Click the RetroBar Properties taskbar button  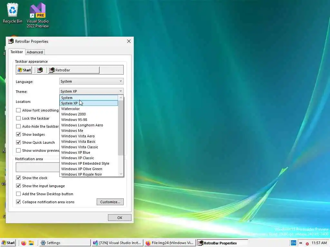click(x=223, y=243)
